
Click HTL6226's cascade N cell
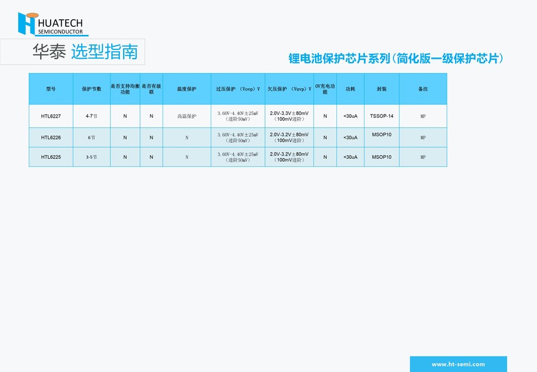point(151,138)
